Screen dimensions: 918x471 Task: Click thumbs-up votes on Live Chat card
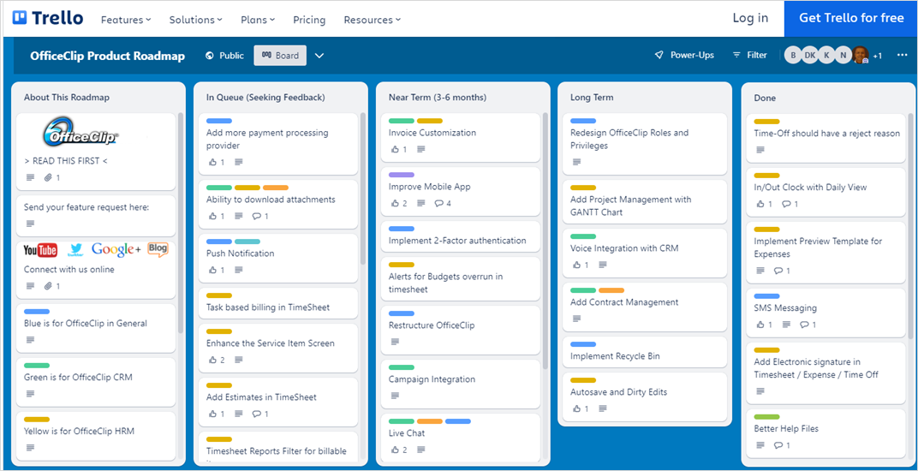[x=398, y=450]
